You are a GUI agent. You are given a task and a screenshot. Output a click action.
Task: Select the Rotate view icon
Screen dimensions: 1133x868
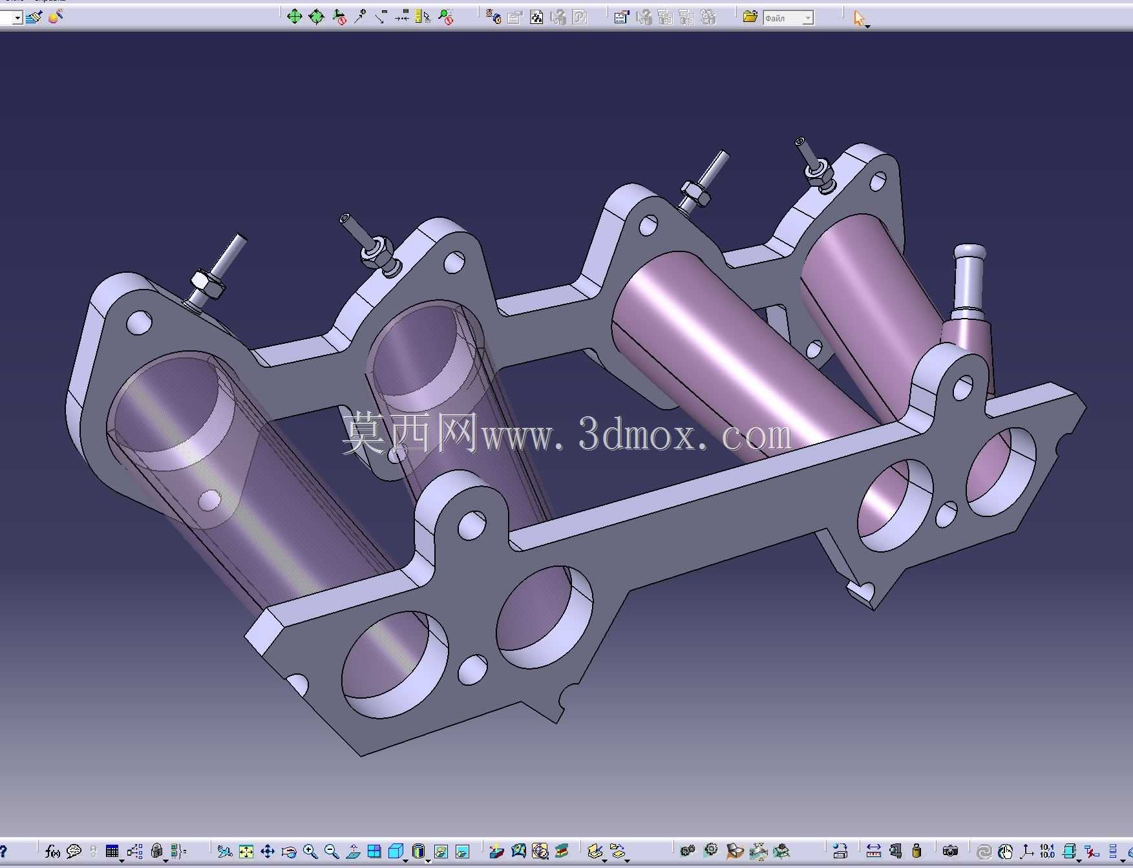coord(289,852)
